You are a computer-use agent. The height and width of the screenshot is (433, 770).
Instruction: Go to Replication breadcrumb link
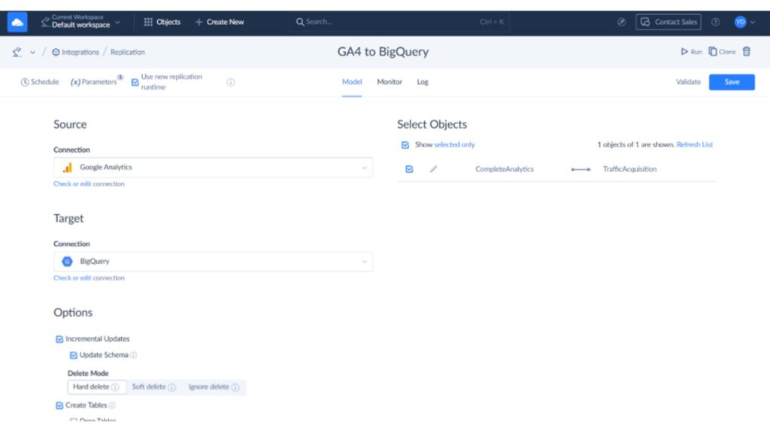click(x=127, y=52)
